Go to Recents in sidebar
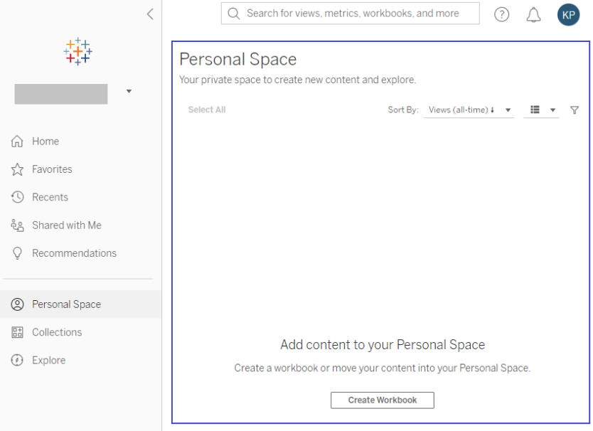 pos(50,197)
